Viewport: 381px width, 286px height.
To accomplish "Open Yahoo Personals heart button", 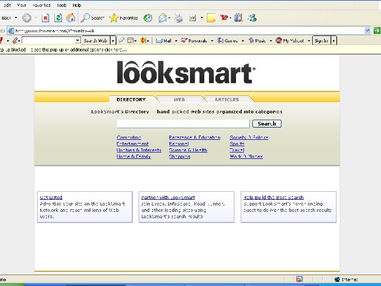I will (x=194, y=41).
